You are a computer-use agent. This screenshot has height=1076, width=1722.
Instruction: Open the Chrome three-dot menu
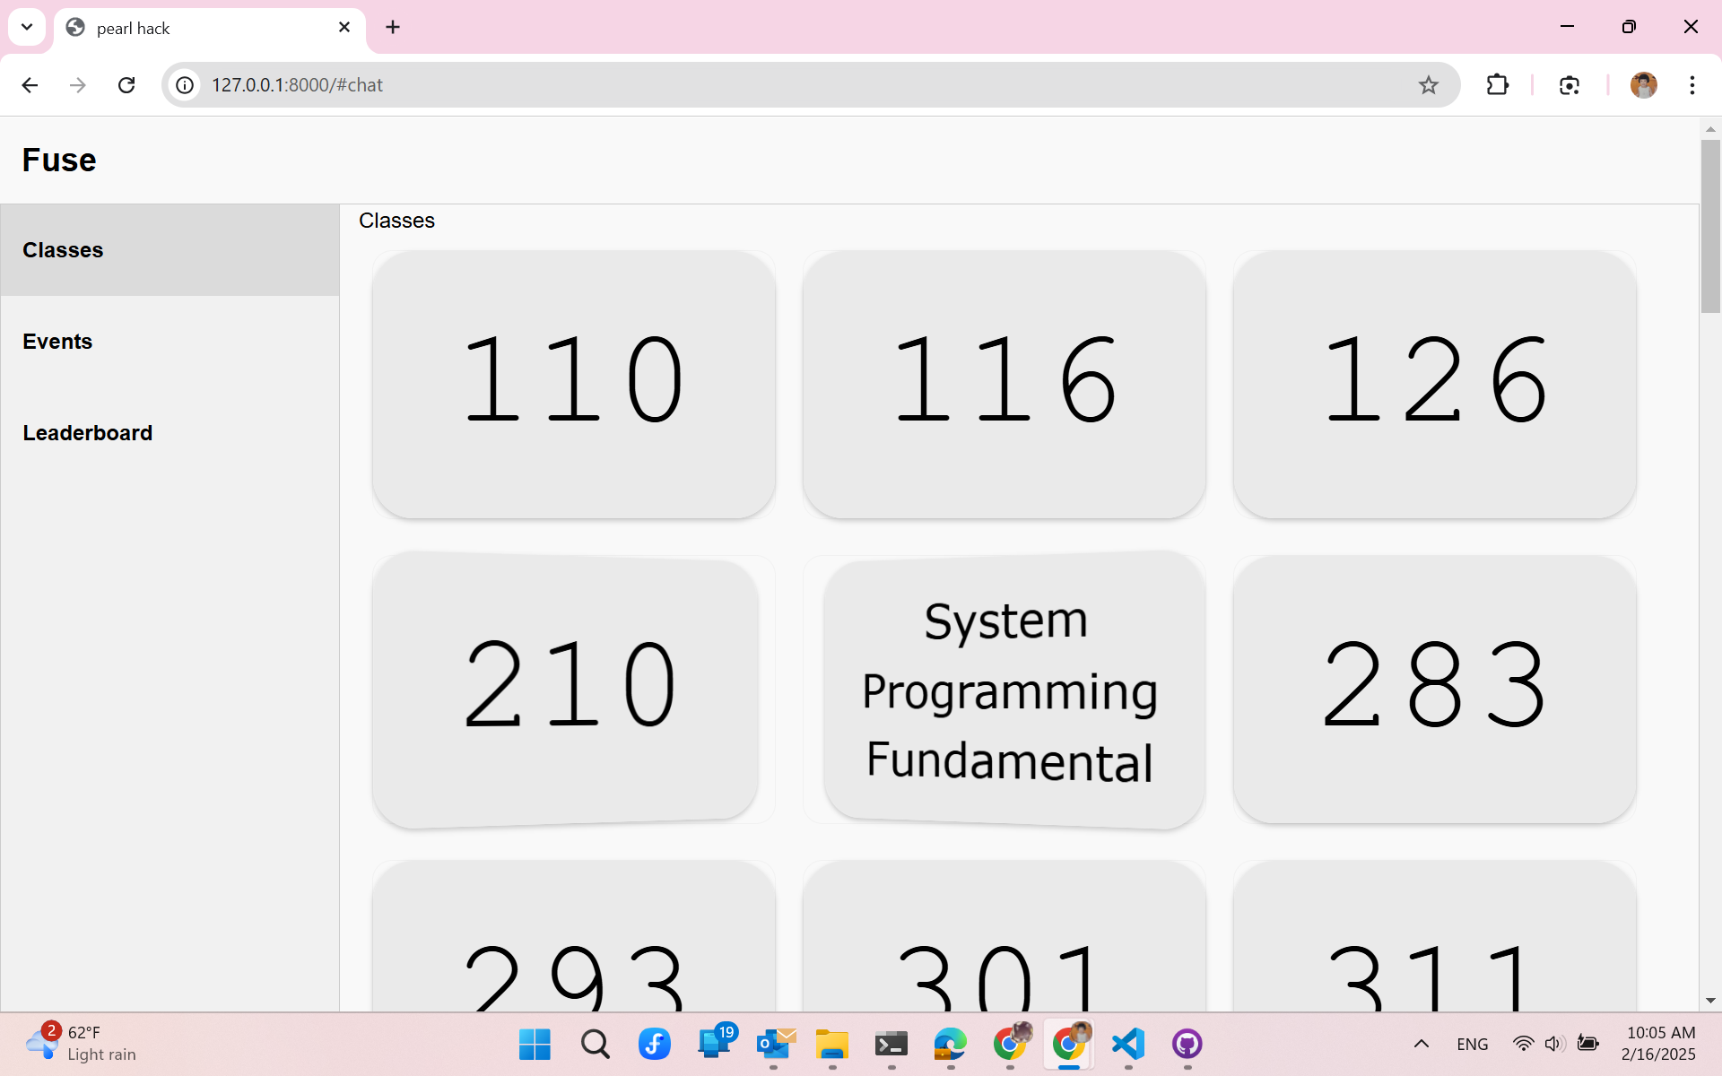(x=1692, y=85)
